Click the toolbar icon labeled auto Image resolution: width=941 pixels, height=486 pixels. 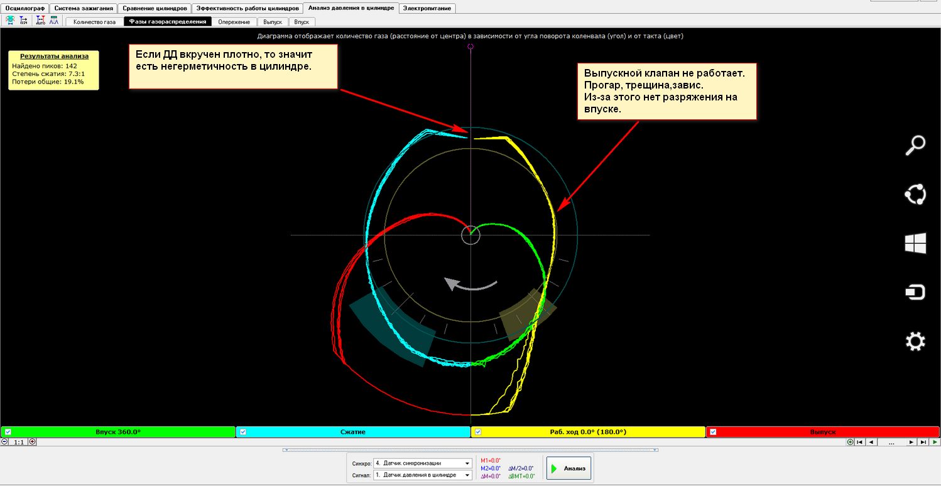(x=41, y=21)
